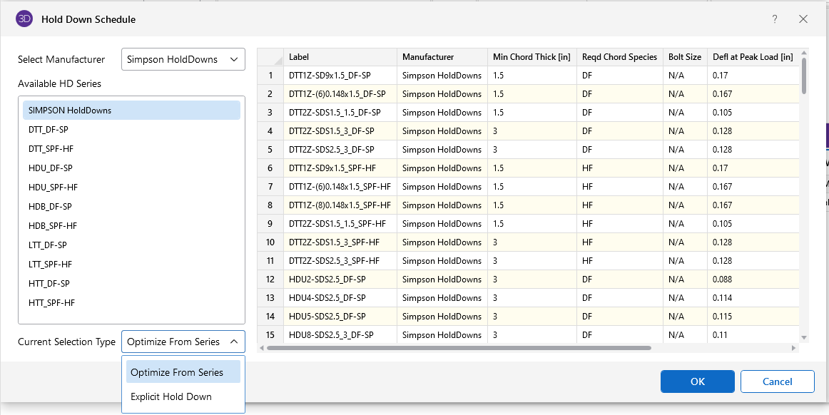
Task: Close the Hold Down Schedule dialog
Action: (x=803, y=19)
